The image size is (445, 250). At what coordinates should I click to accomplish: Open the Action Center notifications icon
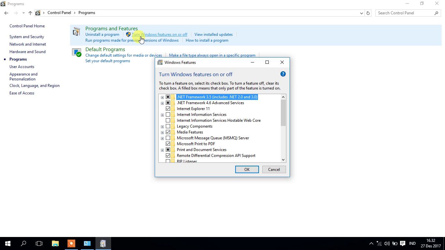403,243
